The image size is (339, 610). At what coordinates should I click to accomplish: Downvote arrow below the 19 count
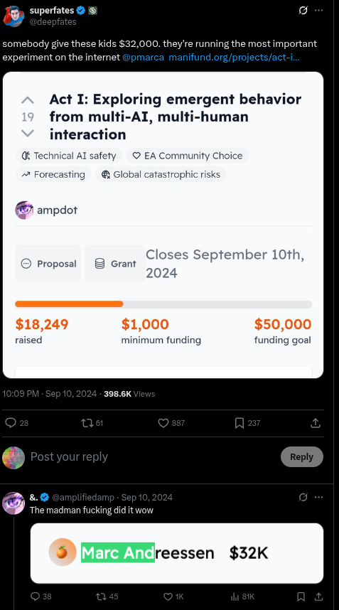click(x=28, y=134)
